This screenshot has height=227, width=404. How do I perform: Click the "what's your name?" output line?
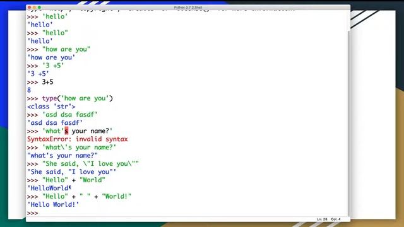[x=62, y=156]
